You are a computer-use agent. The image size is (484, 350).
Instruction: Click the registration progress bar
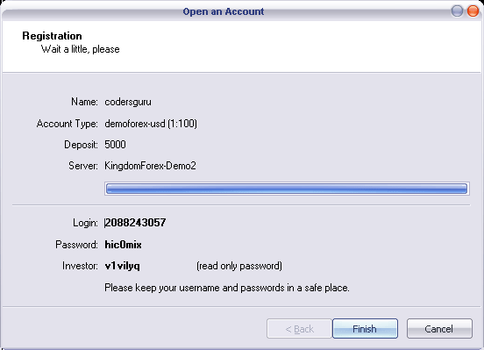click(287, 189)
